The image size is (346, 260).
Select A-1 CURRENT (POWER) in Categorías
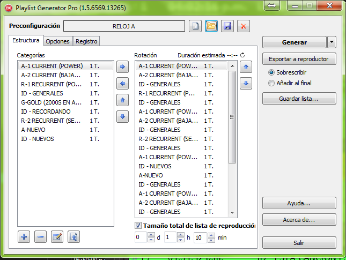(x=65, y=66)
